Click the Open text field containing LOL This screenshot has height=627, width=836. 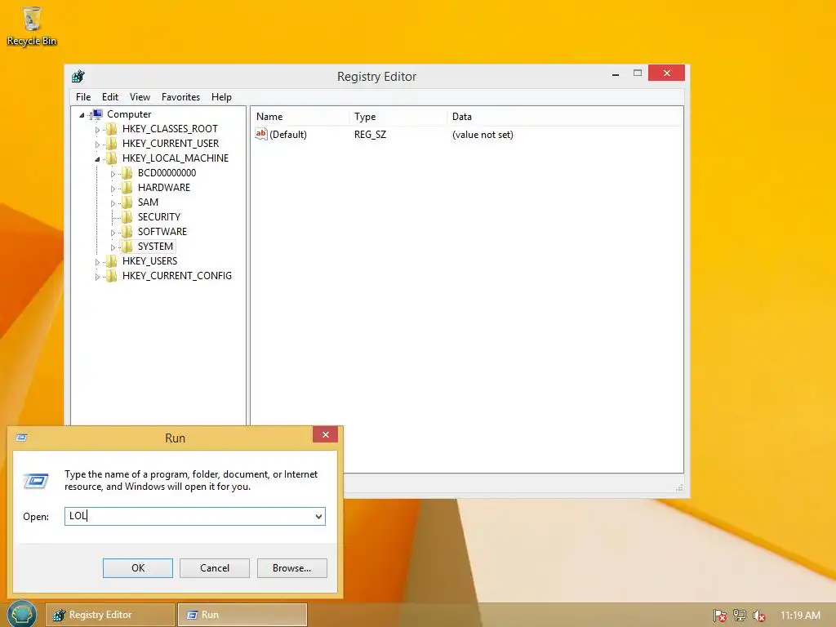[x=194, y=516]
